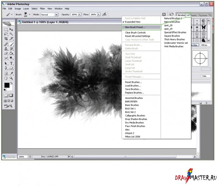The height and width of the screenshot is (186, 219).
Task: Switch to Standard editing mode
Action: tap(6, 95)
